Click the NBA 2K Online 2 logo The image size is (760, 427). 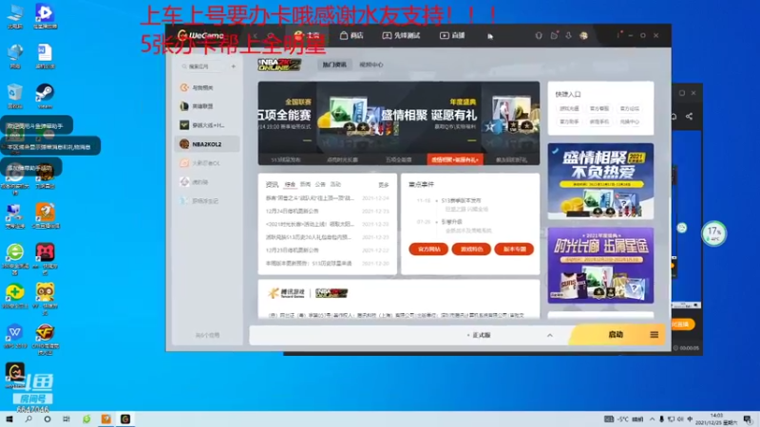click(279, 65)
